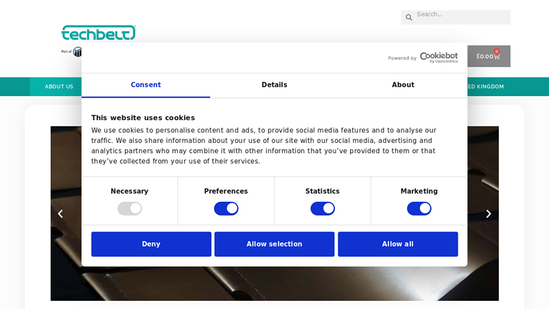Open the About tab

point(403,84)
